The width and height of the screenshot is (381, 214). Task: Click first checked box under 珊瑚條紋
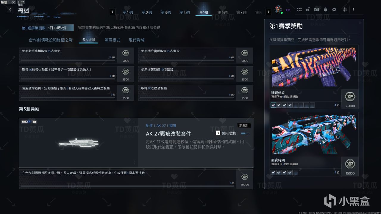point(273,105)
